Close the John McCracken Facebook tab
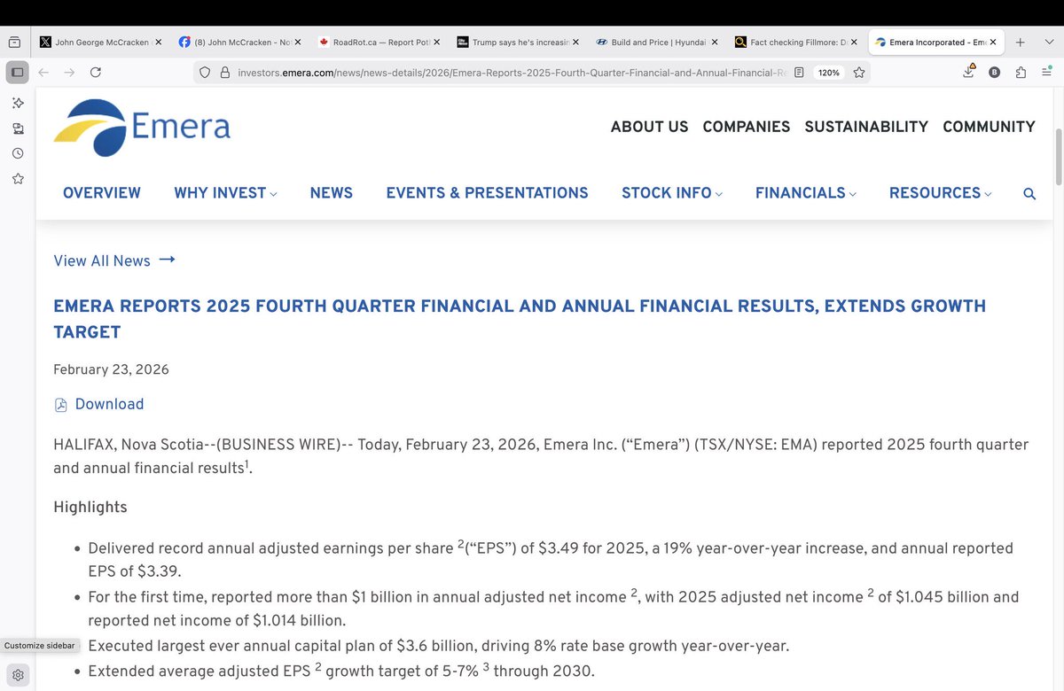1064x691 pixels. click(x=298, y=42)
